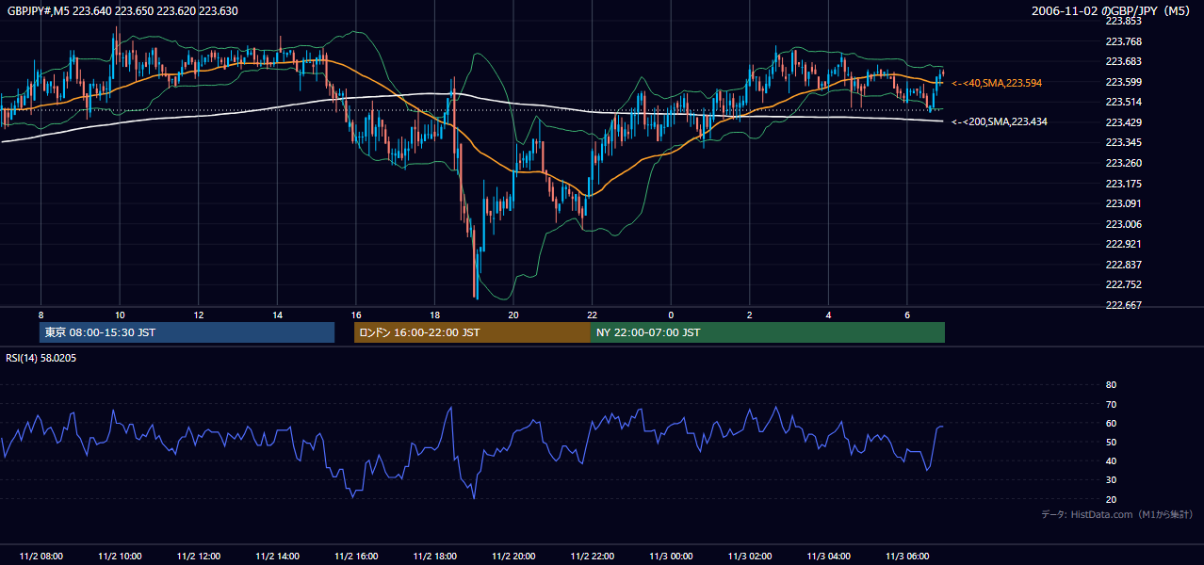1204x565 pixels.
Task: Click price level 223.175 on the axis
Action: click(x=1123, y=184)
